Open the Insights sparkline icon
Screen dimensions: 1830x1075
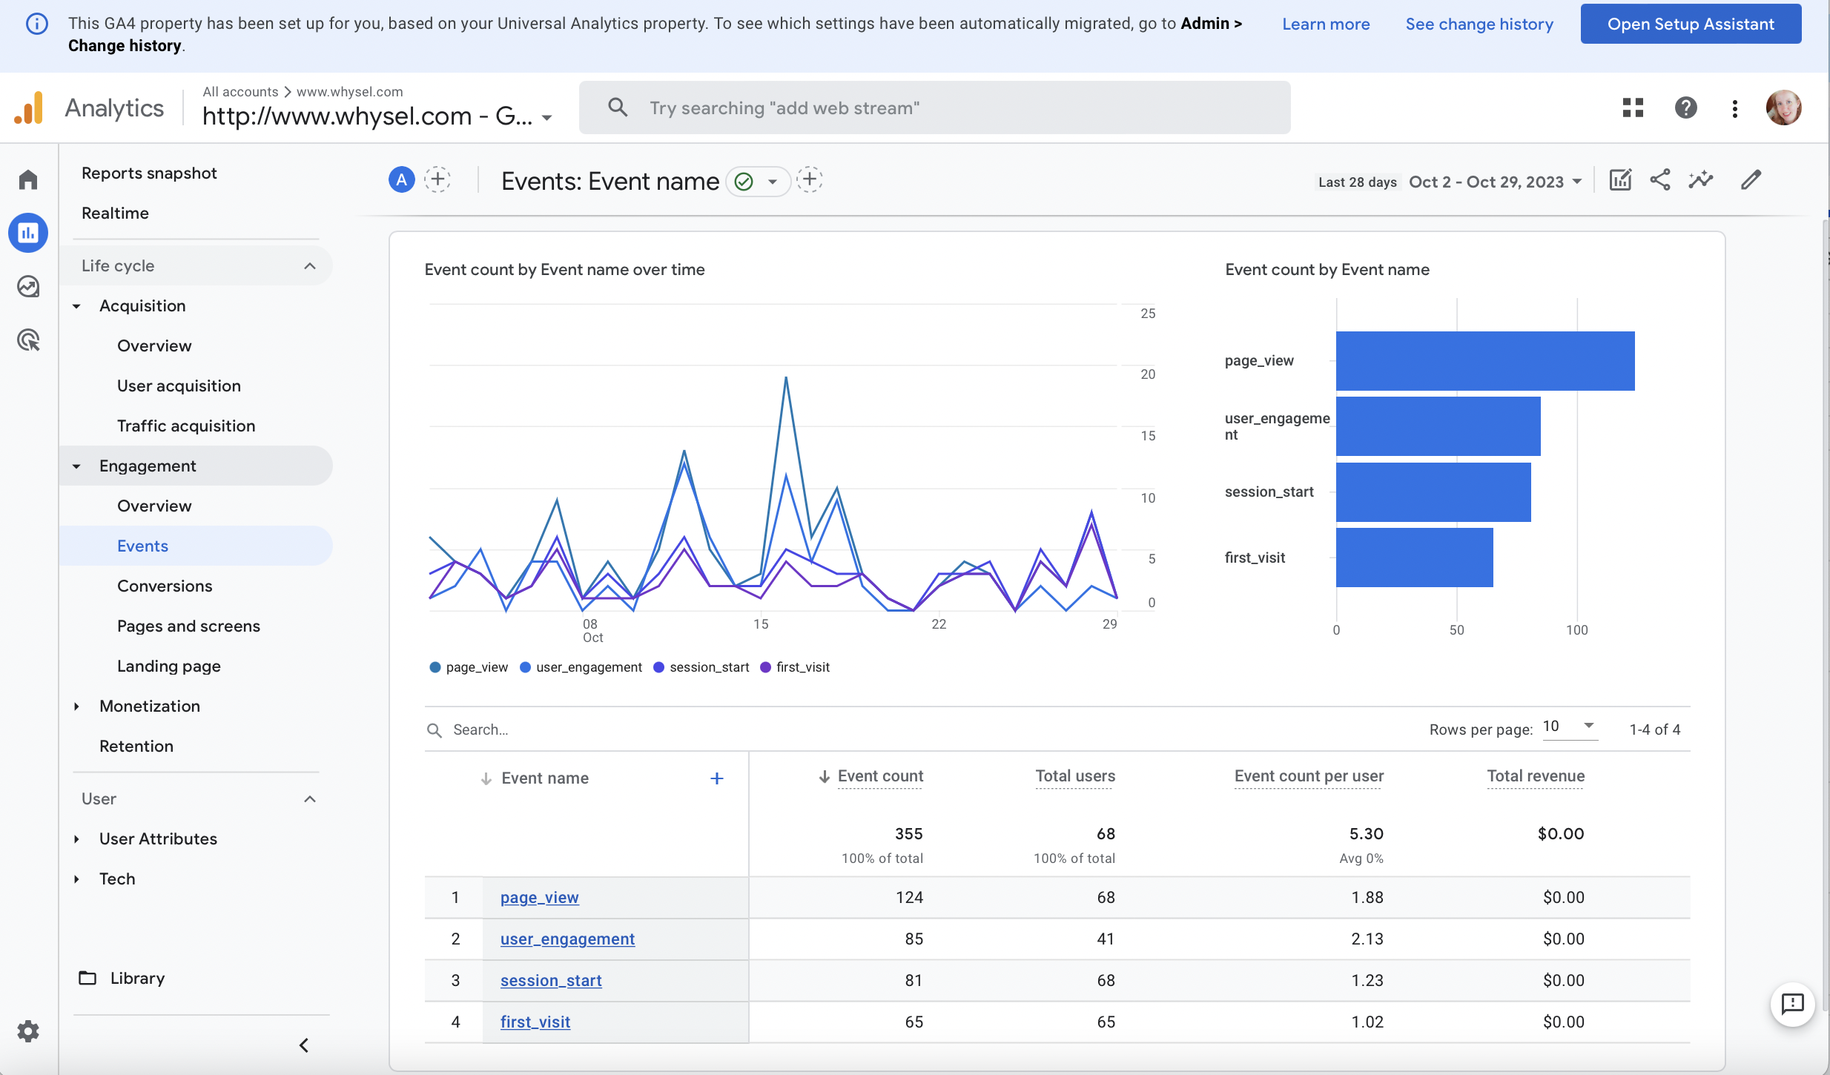1701,180
